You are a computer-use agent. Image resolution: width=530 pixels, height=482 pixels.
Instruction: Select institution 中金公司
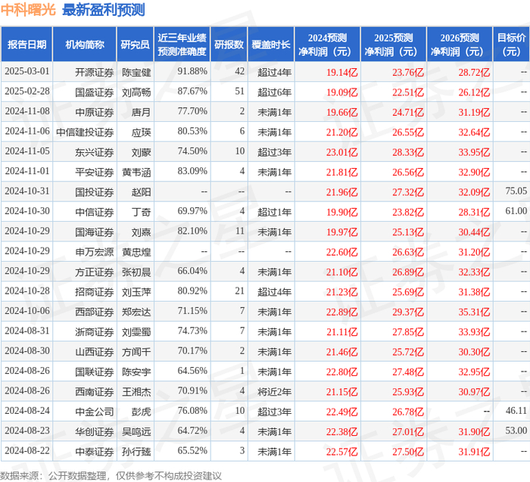[95, 411]
